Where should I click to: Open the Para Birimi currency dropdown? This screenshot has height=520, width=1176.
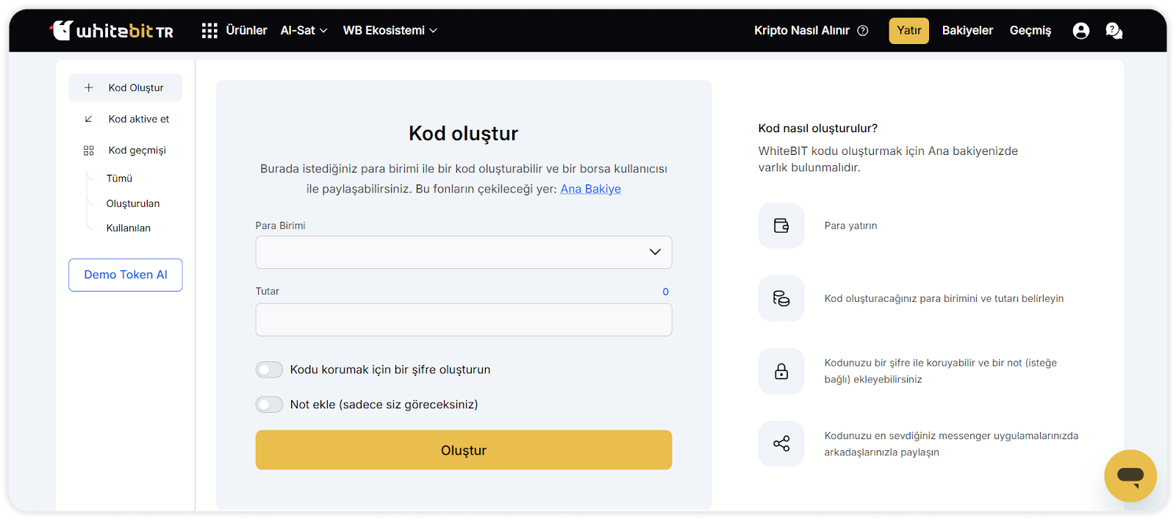pyautogui.click(x=463, y=252)
